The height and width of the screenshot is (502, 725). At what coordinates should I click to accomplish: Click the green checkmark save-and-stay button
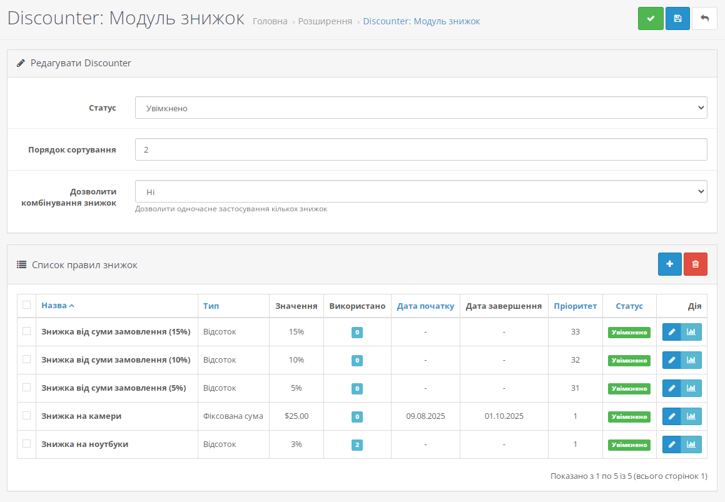click(651, 19)
